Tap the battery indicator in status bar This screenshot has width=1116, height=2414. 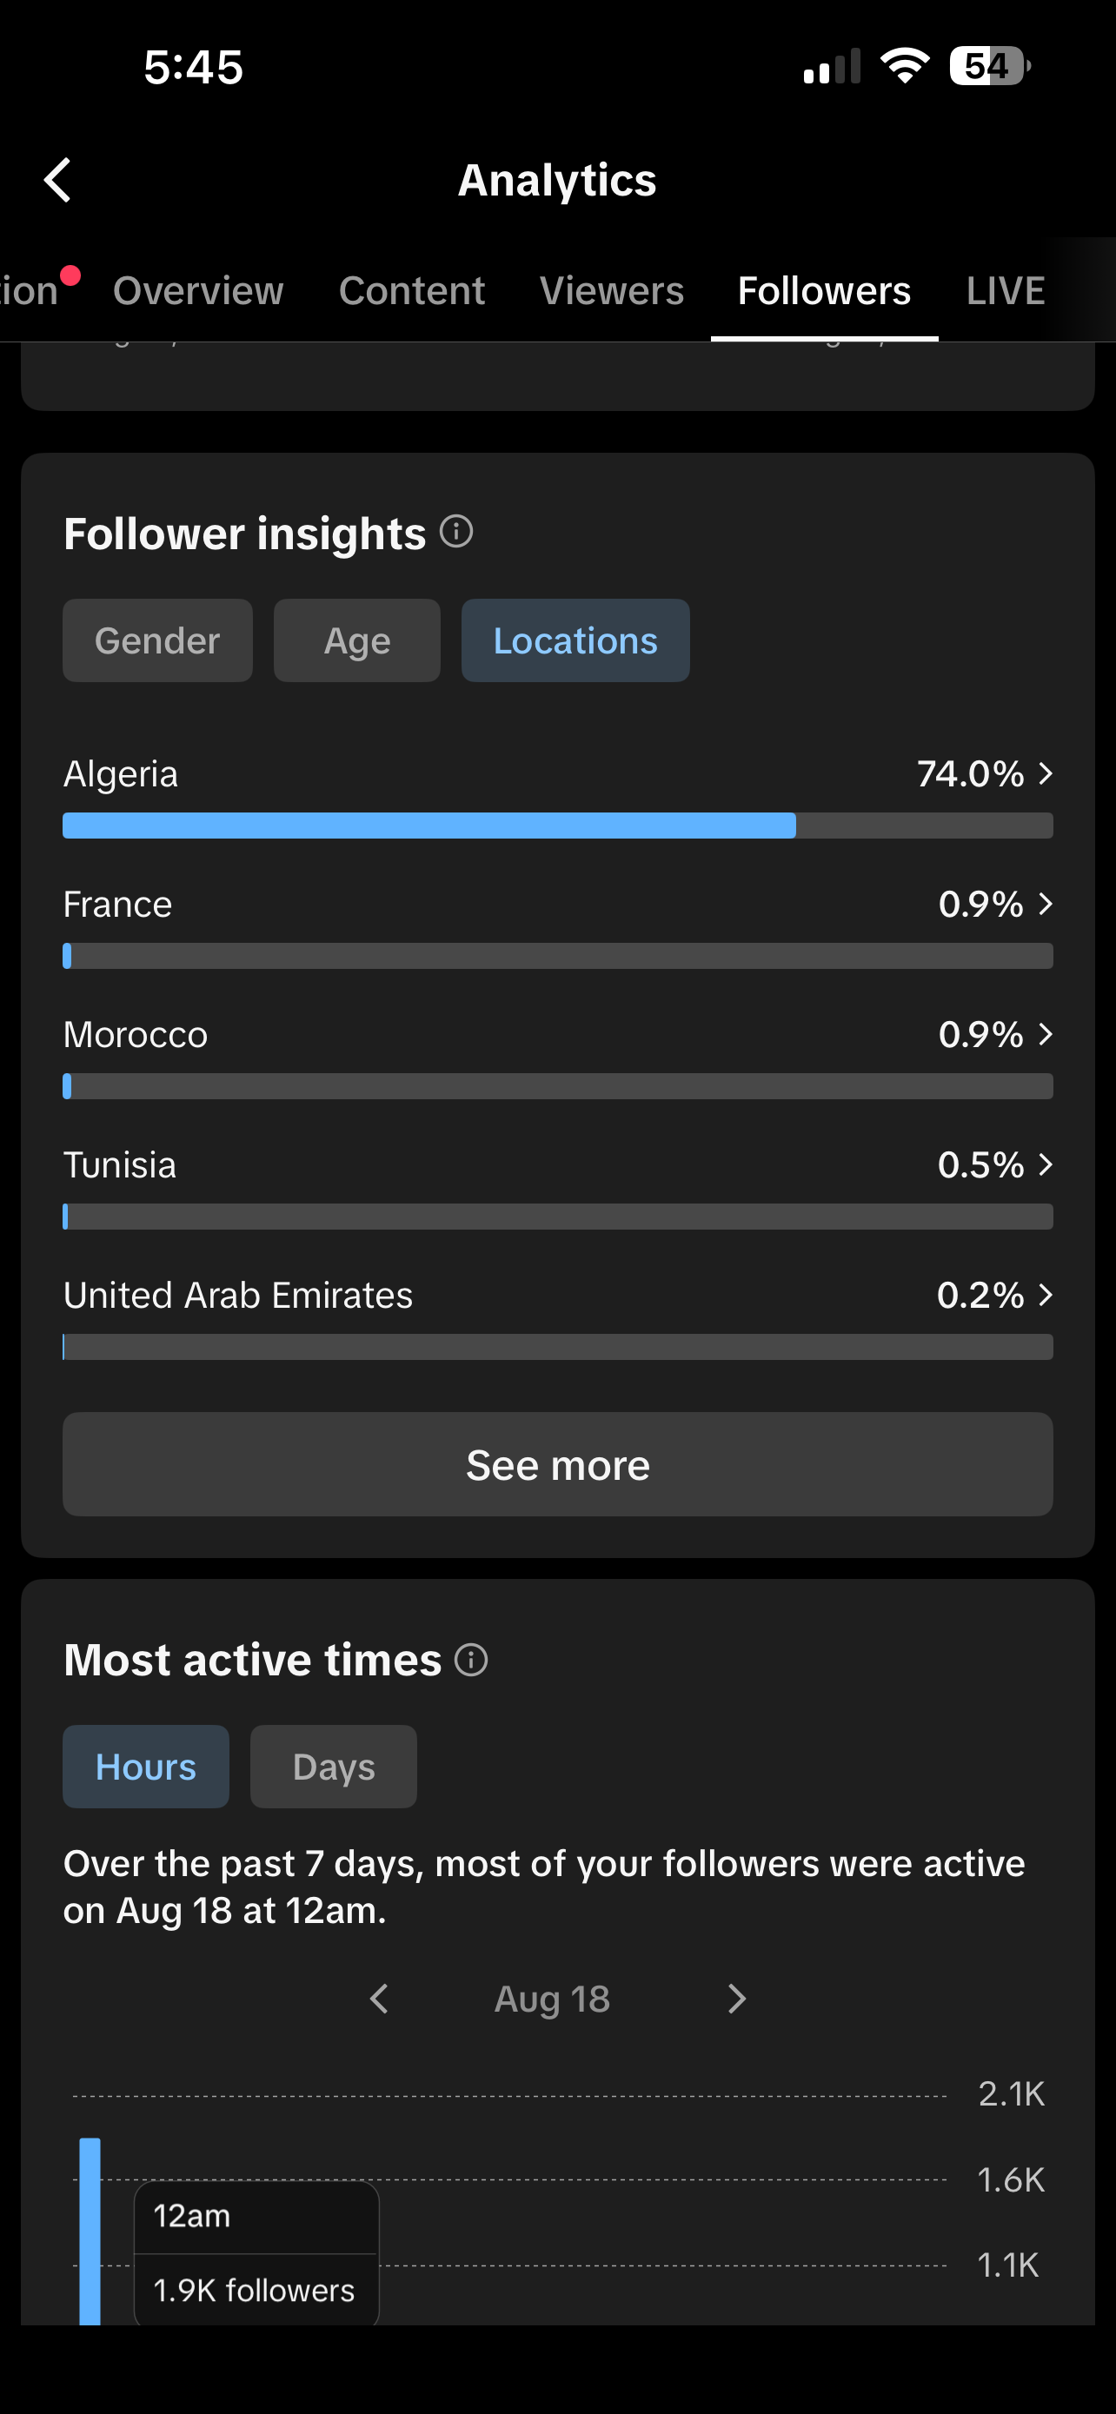coord(989,67)
